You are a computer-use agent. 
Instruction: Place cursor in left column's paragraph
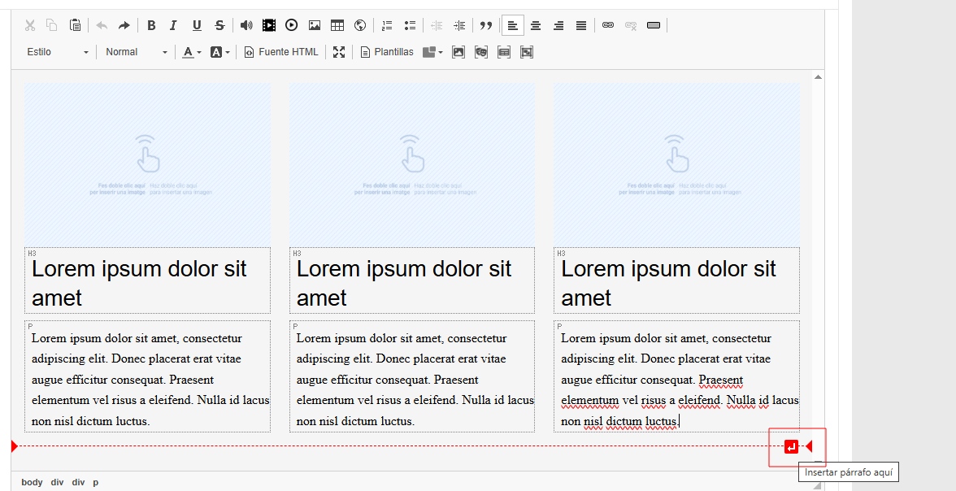(x=148, y=377)
